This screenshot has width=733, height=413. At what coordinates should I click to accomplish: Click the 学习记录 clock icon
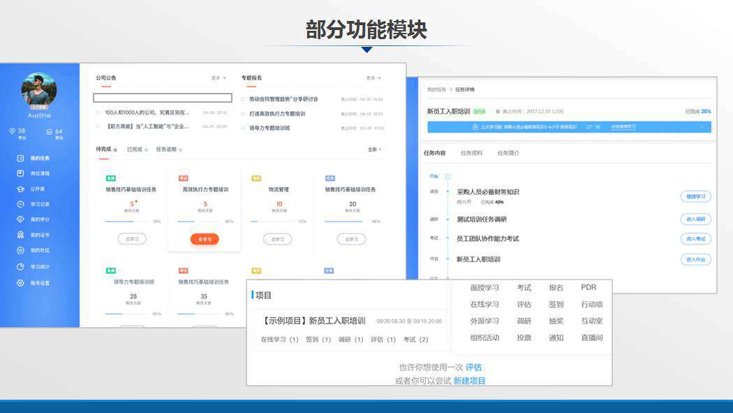click(x=20, y=204)
